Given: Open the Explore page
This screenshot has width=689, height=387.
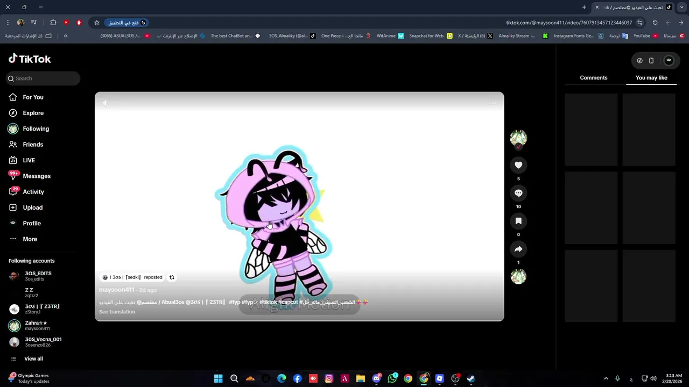Looking at the screenshot, I should click(x=26, y=113).
